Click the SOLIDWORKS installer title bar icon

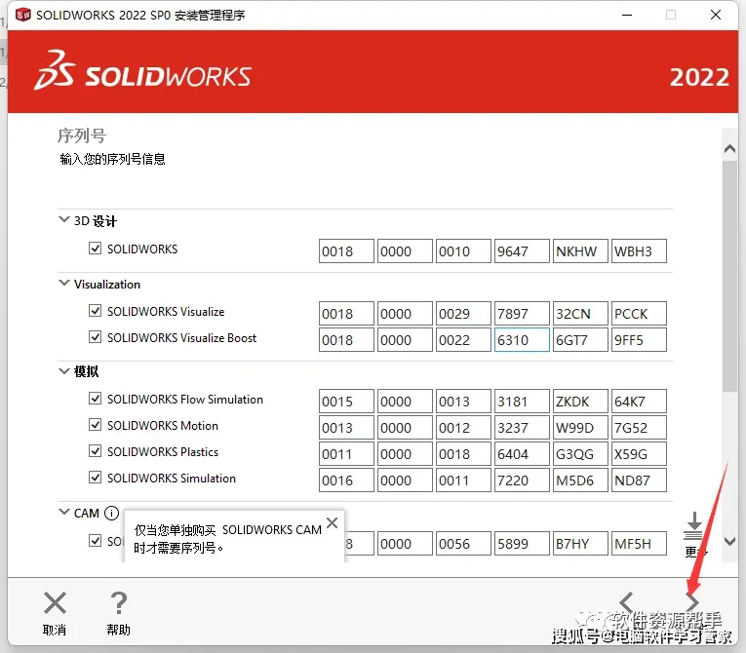[x=22, y=15]
